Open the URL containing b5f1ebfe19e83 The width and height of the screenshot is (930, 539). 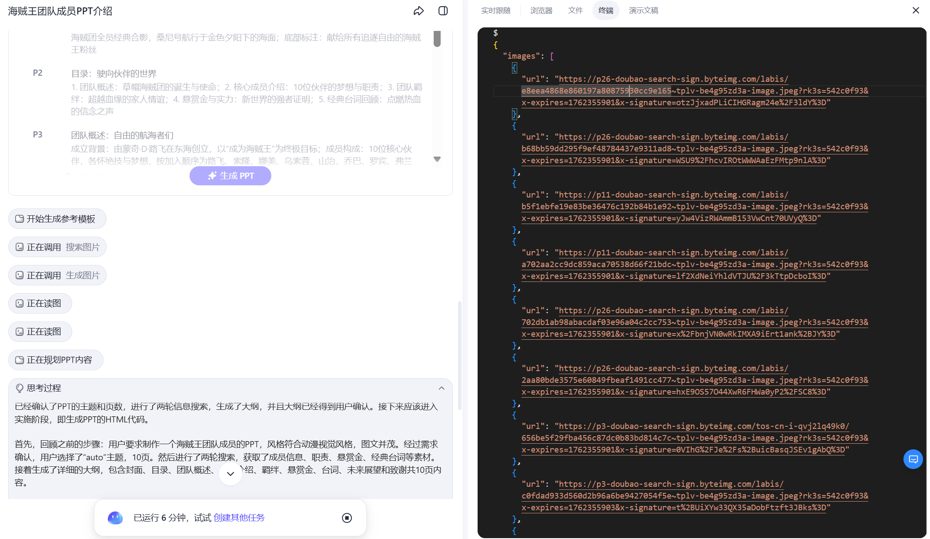click(695, 207)
